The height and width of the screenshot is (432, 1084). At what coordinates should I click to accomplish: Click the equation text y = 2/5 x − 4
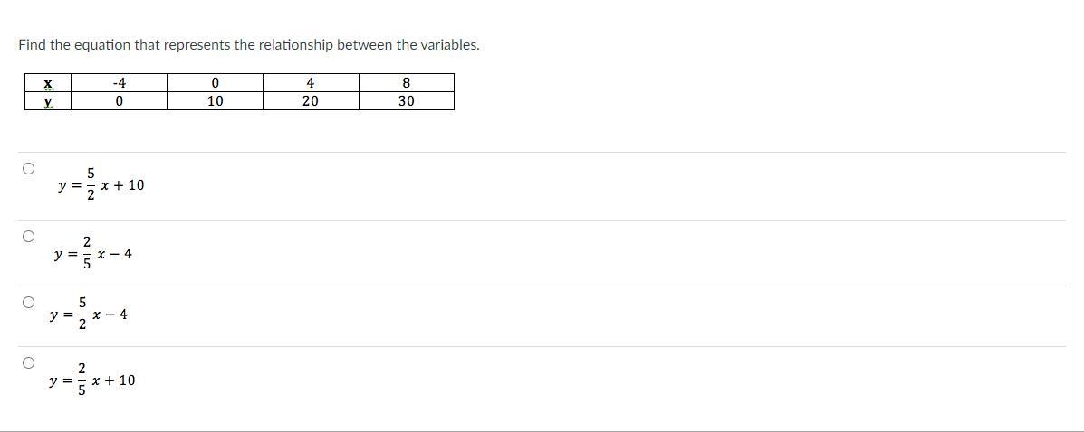coord(93,255)
